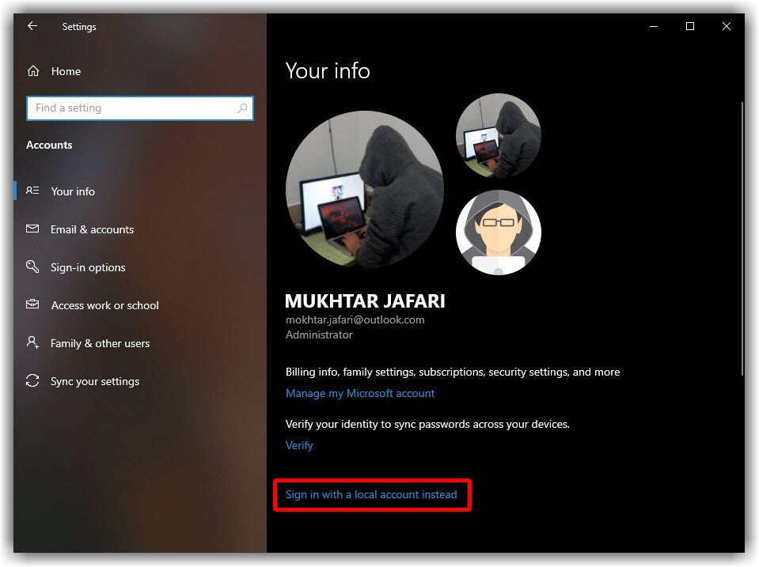Click the Access work or school briefcase icon
Viewport: 759px width, 567px height.
coord(32,304)
